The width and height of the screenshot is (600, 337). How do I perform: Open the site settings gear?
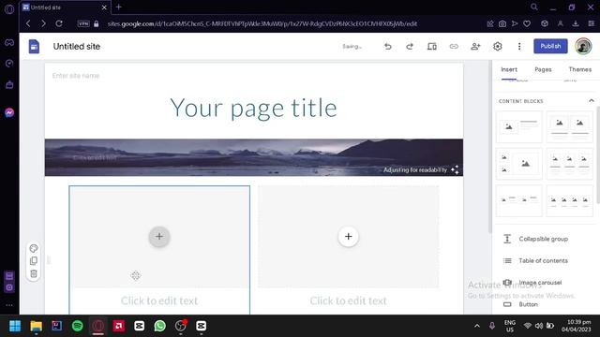(x=498, y=46)
